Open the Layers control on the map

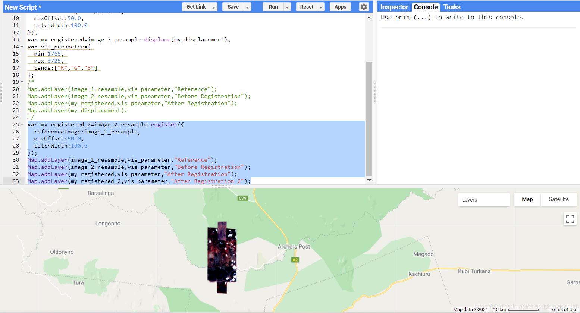483,199
